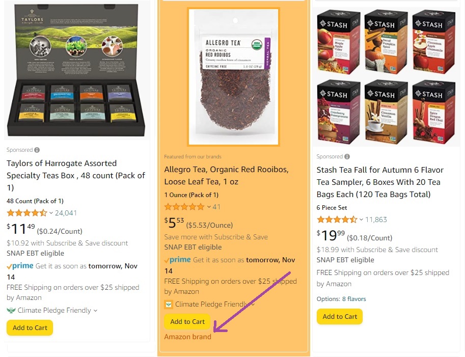This screenshot has width=465, height=357.
Task: Open Allegro Tea product image thumbnail
Action: [x=233, y=77]
